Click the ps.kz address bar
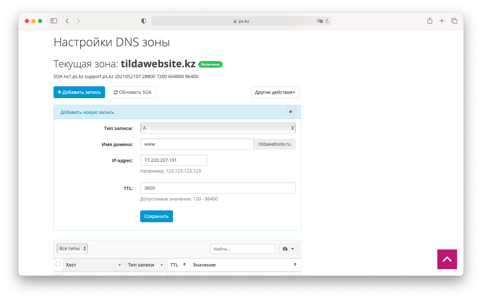The width and height of the screenshot is (482, 300). point(241,21)
